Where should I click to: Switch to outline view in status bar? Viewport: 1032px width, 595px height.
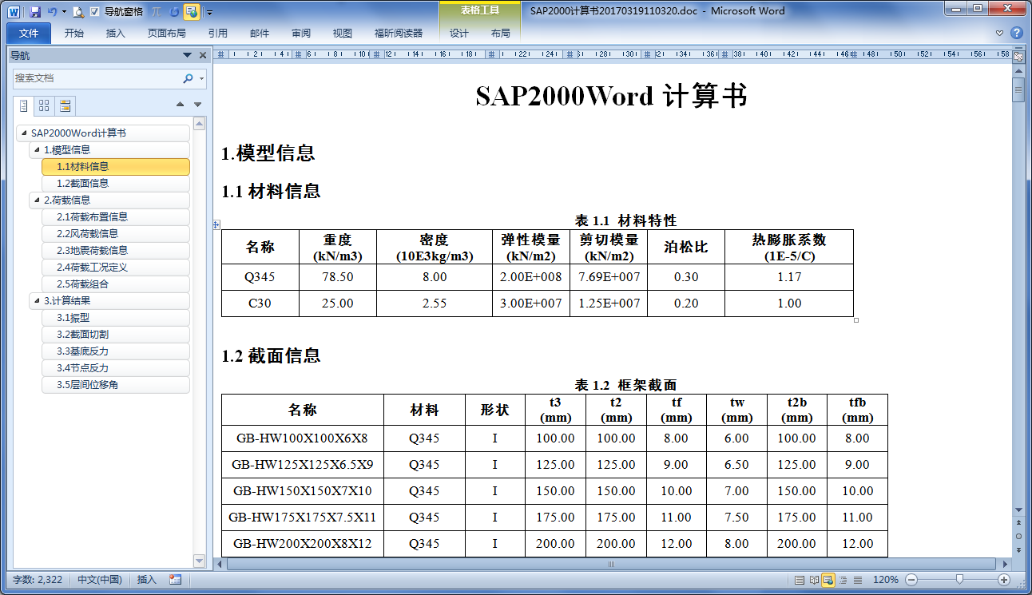click(843, 580)
